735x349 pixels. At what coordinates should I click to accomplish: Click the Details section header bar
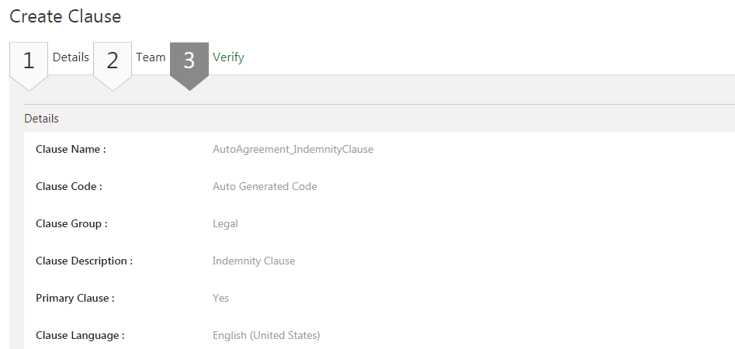pos(42,119)
